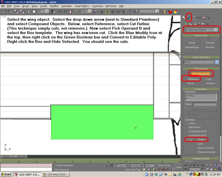
Task: Switch to the Create panel tab
Action: 184,18
